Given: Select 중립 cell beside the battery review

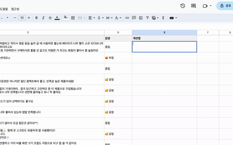Looking at the screenshot, I should click(118, 47).
